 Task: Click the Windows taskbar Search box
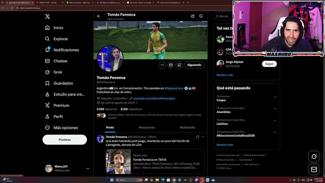[x=129, y=180]
